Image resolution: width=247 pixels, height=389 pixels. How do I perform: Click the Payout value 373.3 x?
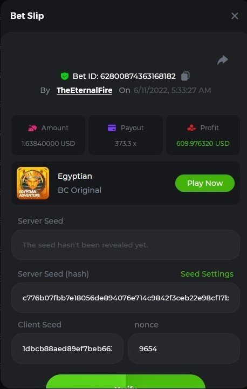(126, 143)
